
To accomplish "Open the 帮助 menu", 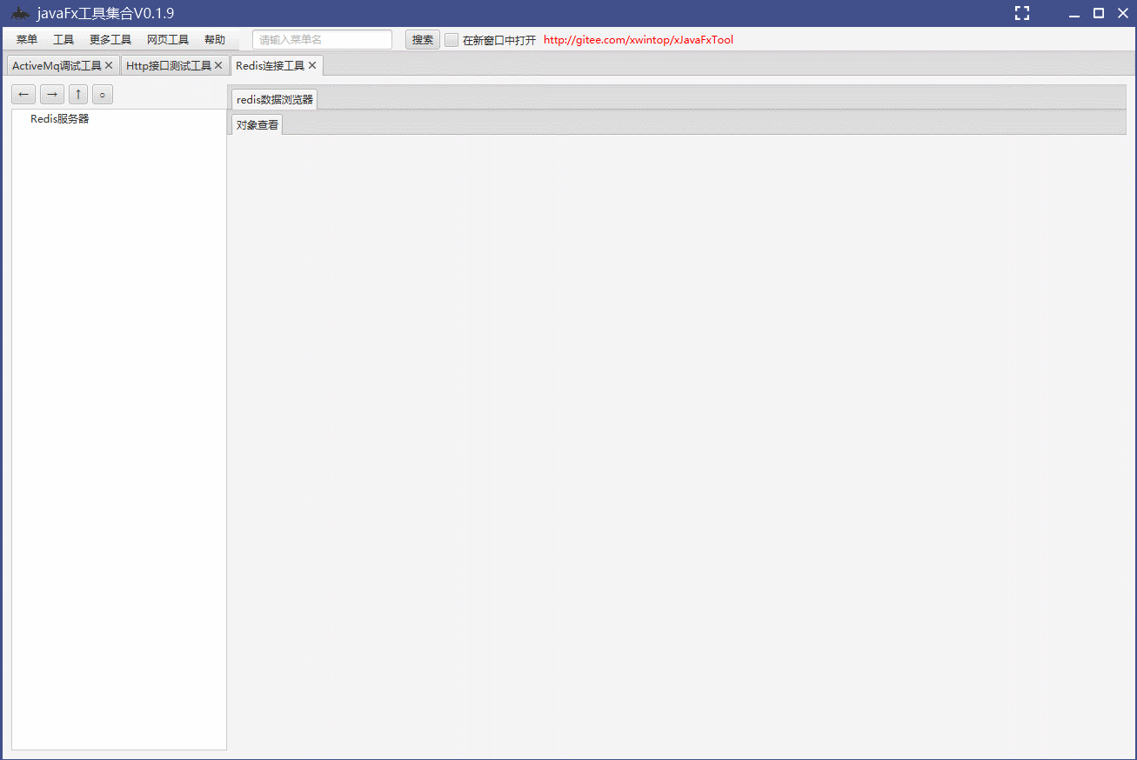I will coord(215,39).
